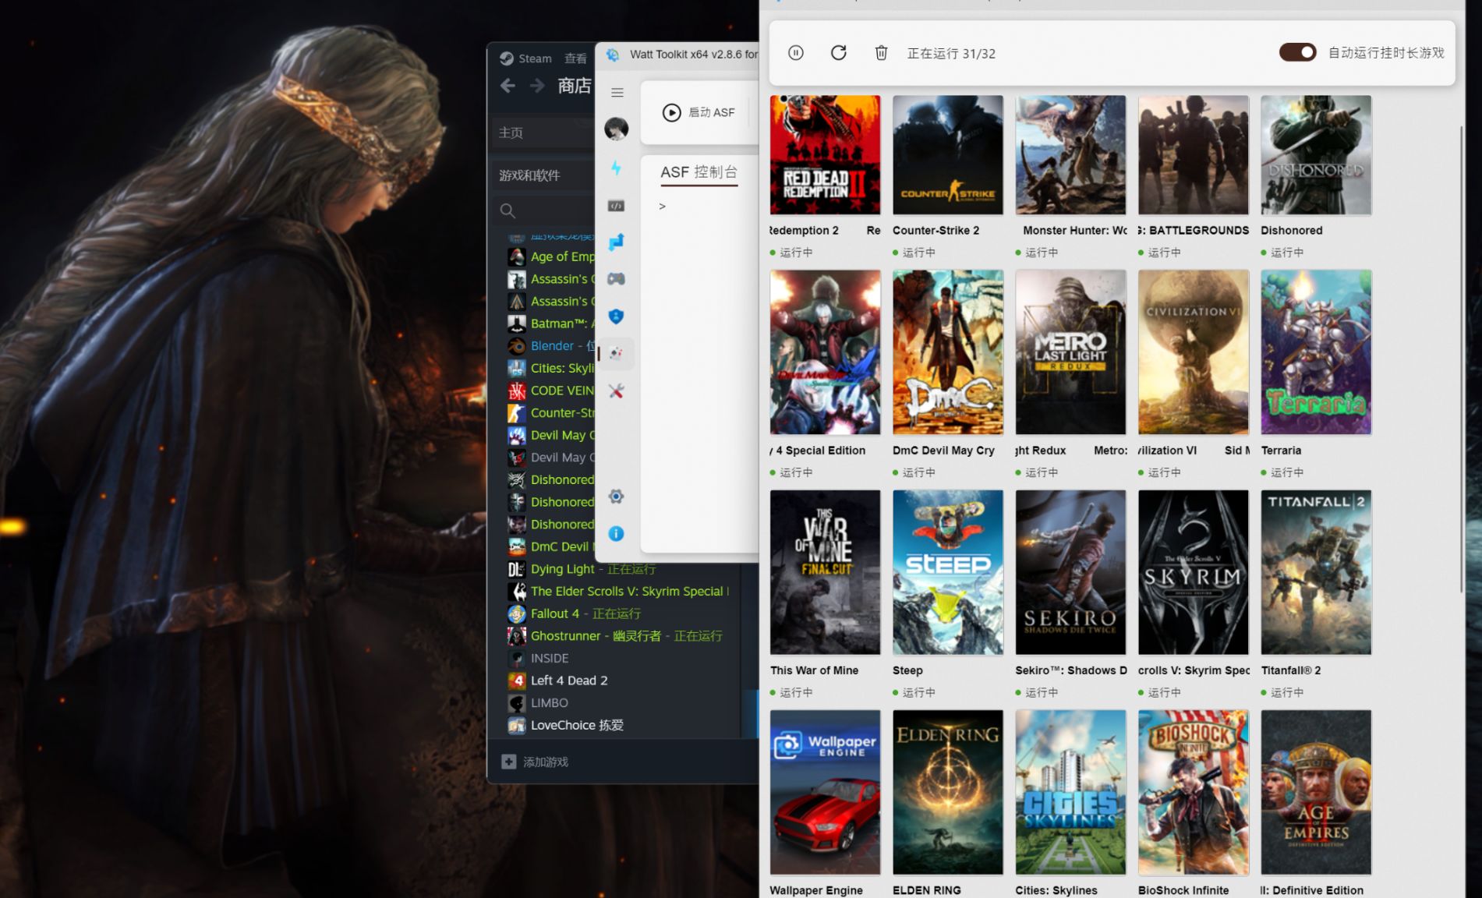Screen dimensions: 1482x898
Task: Click the BATTLEGROUNDS cover art
Action: (x=1194, y=155)
